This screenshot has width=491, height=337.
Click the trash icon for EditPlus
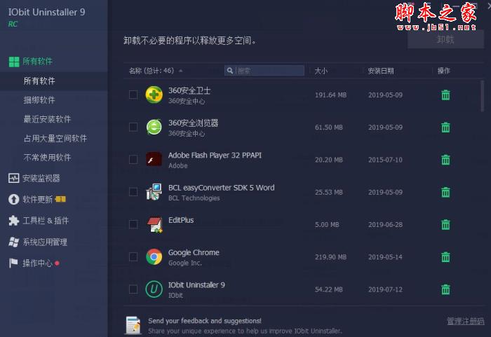(445, 224)
